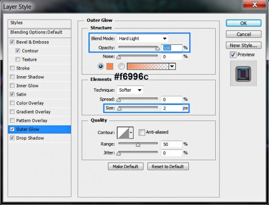Enable the Stroke checkbox

coord(12,68)
